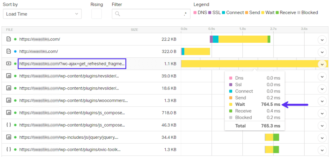Click the regex icon in the Filter field
Screen dimensions: 330x157
coord(185,14)
